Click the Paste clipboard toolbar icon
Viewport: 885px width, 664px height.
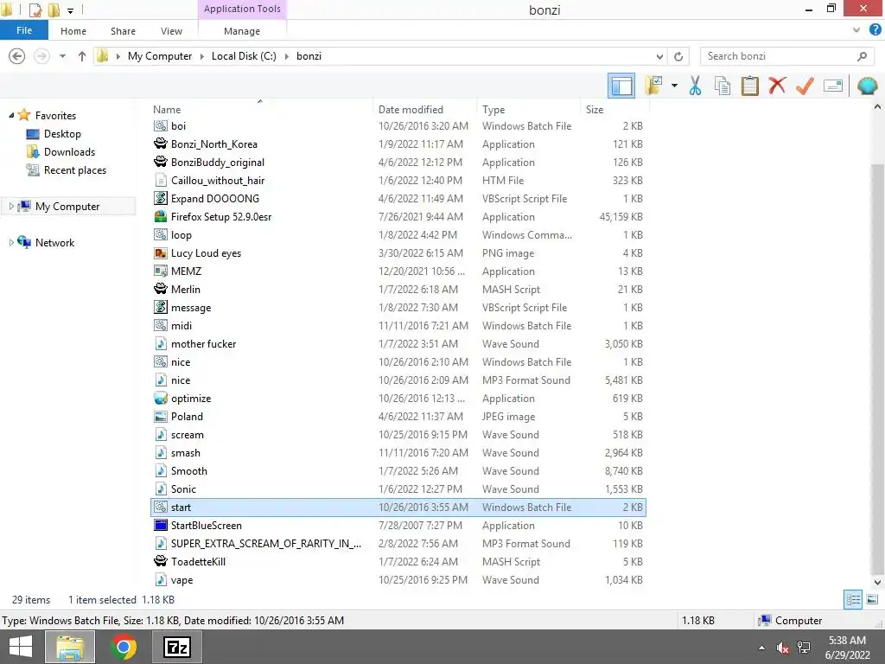(x=749, y=86)
